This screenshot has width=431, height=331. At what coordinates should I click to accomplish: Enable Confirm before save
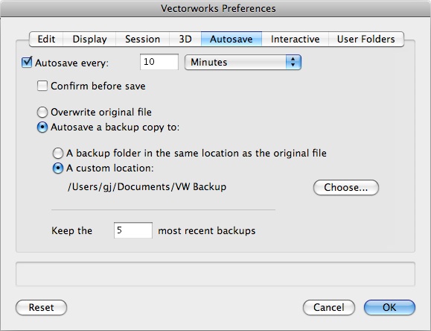42,86
